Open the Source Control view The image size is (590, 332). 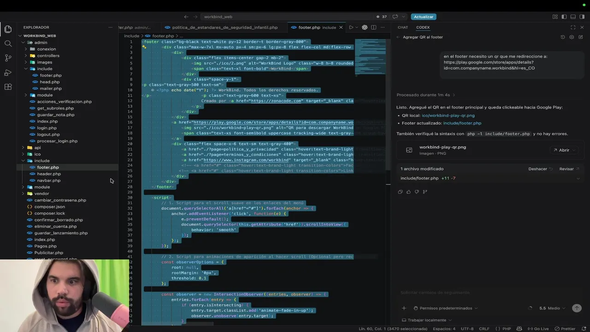point(8,58)
